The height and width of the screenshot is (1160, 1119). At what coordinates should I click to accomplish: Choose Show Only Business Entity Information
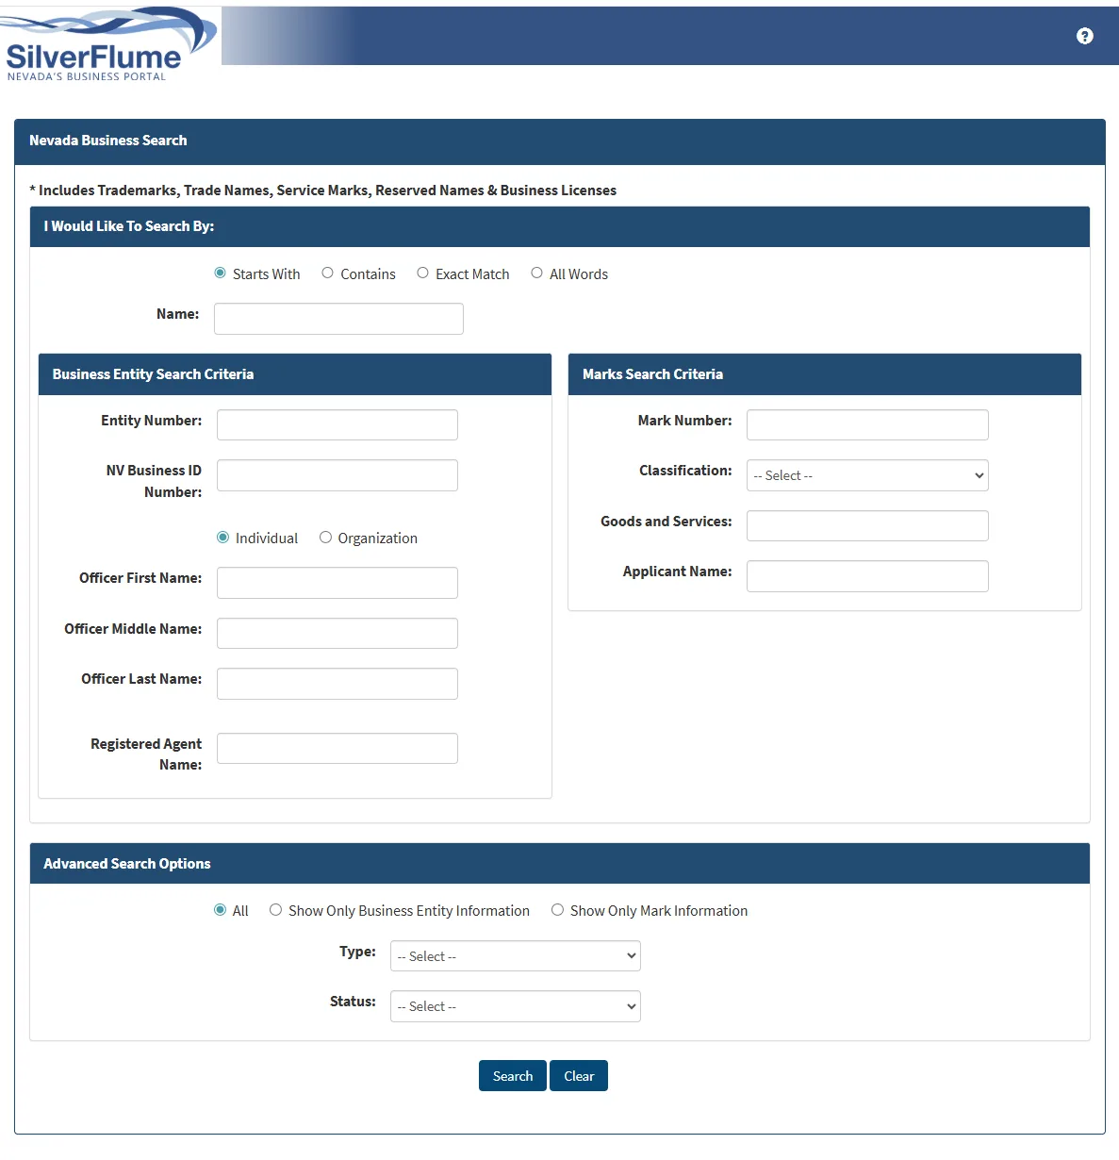[275, 910]
